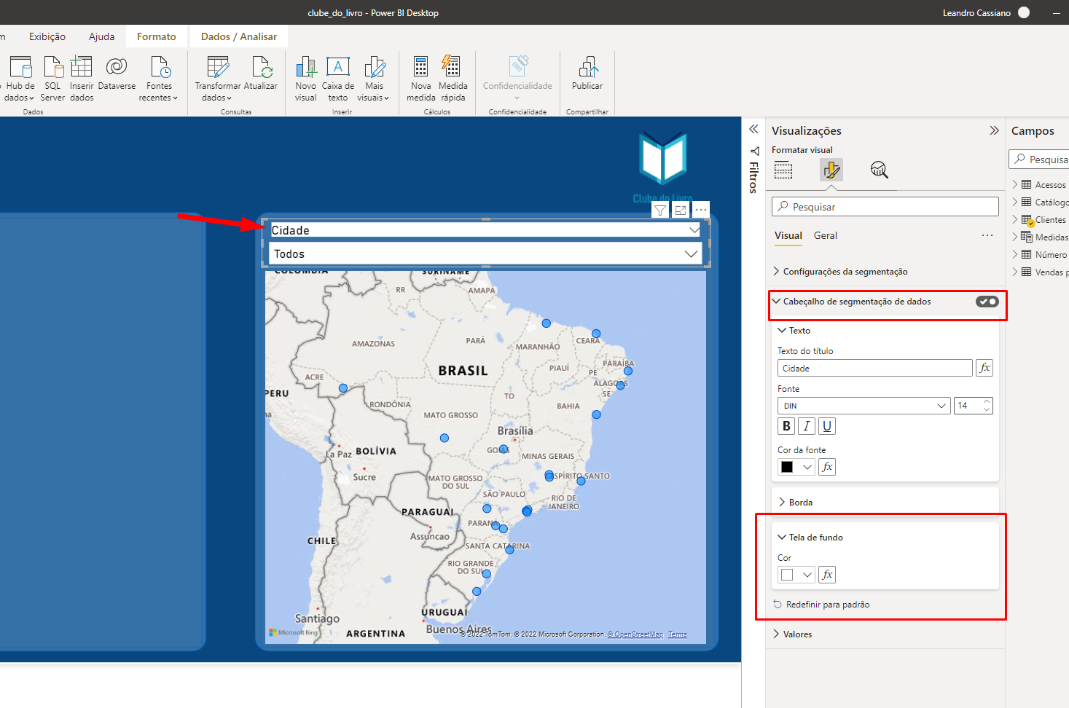The height and width of the screenshot is (708, 1069).
Task: Toggle underline font formatting
Action: [x=827, y=426]
